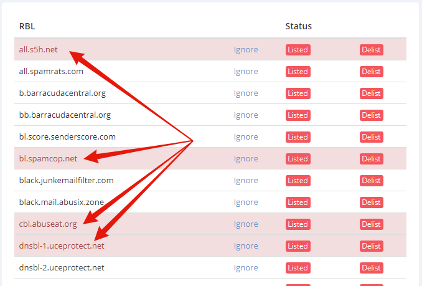Click Listed badge for black.mail.abusix.zone
The height and width of the screenshot is (286, 422).
pyautogui.click(x=298, y=203)
